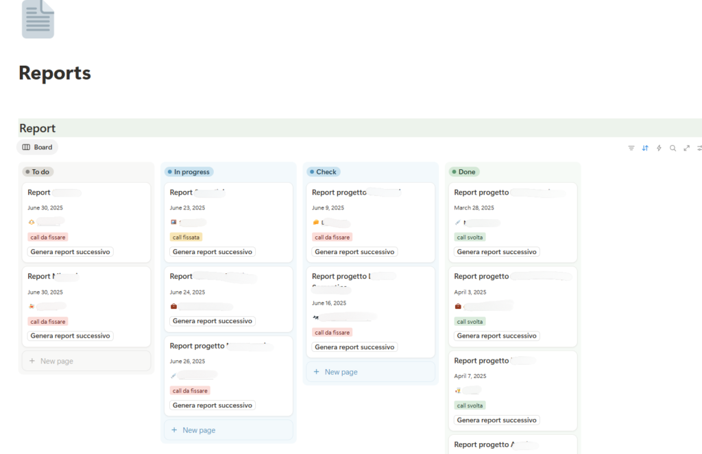Click the April 7, 2025 date

tap(470, 376)
